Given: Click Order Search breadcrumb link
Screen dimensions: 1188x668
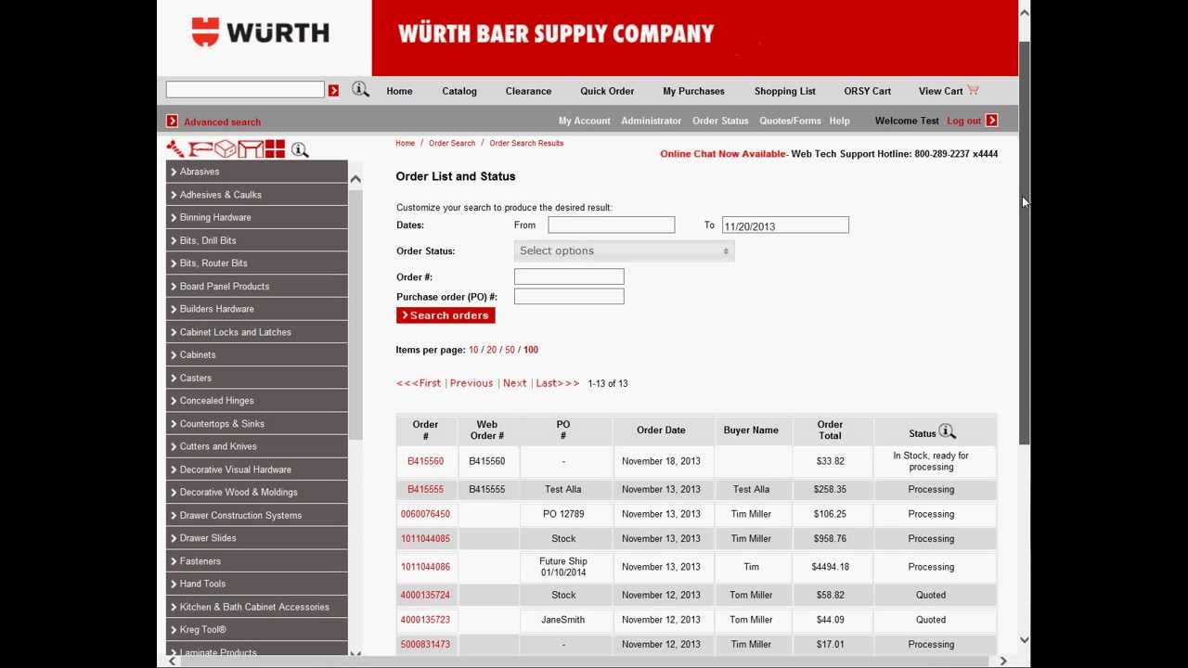Looking at the screenshot, I should [x=452, y=143].
